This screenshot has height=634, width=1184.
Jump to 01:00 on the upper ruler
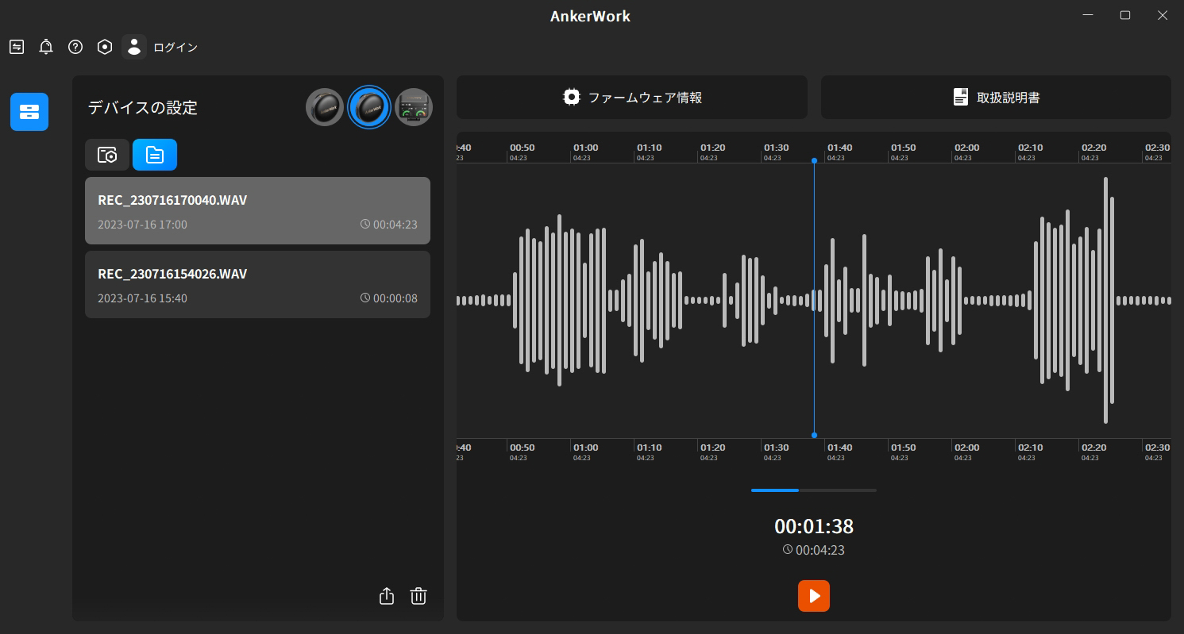click(x=585, y=148)
